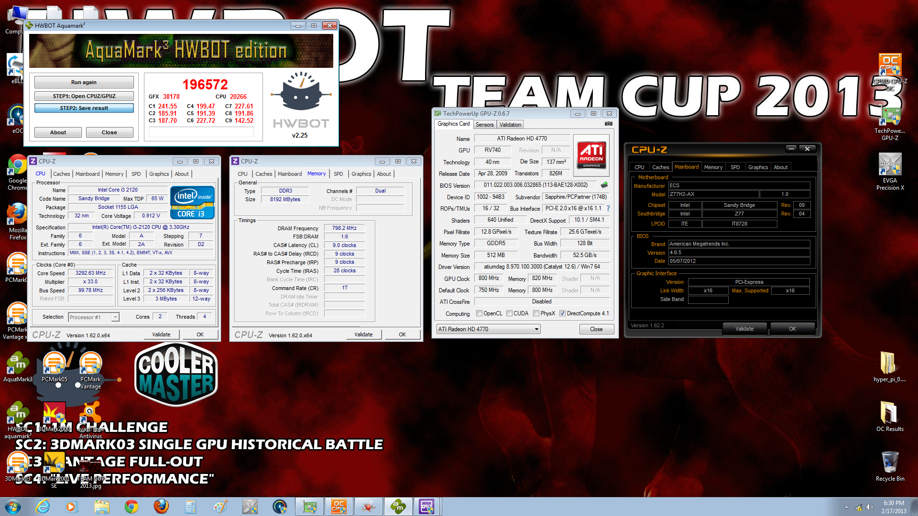The height and width of the screenshot is (516, 918).
Task: Click Close button in Aquamark window
Action: tap(109, 132)
